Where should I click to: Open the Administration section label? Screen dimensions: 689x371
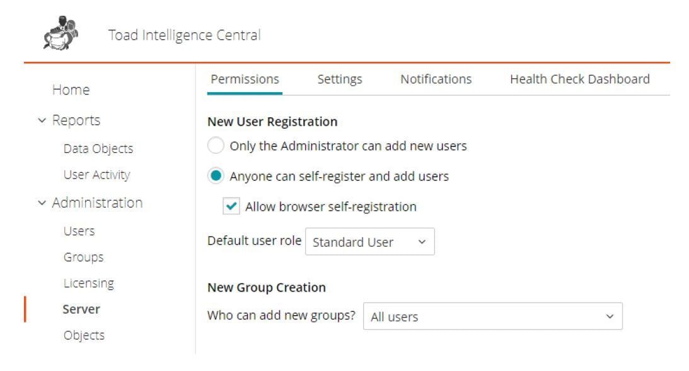pyautogui.click(x=97, y=203)
